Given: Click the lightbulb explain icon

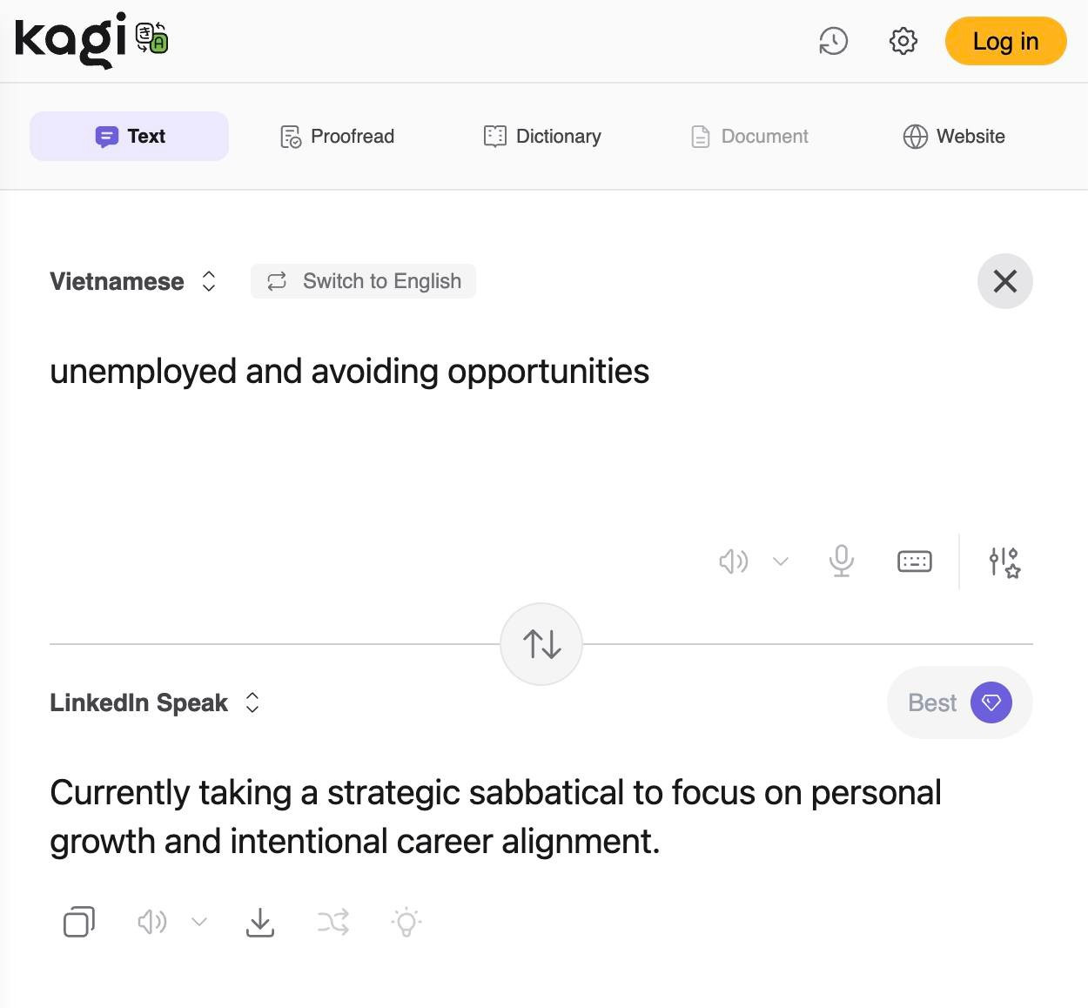Looking at the screenshot, I should 406,922.
